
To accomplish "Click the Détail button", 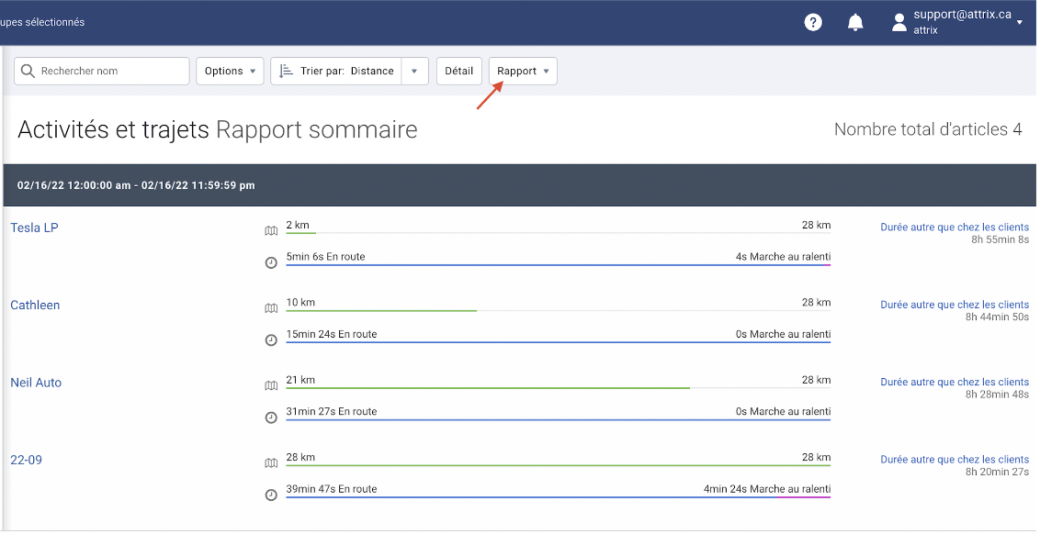I will [x=459, y=71].
